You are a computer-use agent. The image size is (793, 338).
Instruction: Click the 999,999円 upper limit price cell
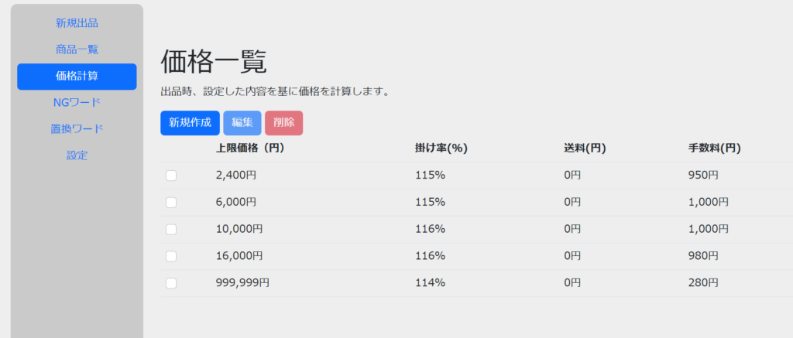[x=242, y=283]
